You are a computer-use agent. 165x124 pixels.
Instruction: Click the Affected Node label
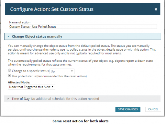(19, 82)
